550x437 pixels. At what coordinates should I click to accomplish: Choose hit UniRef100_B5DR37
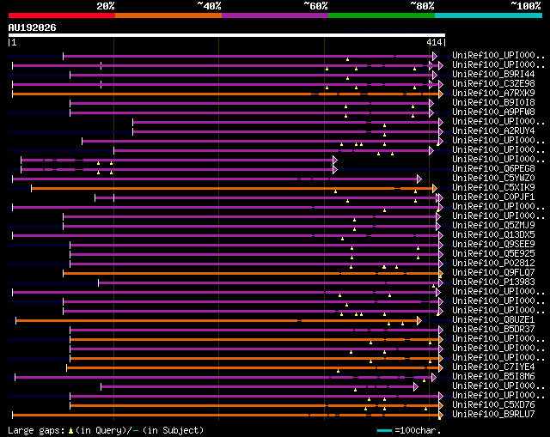(x=493, y=330)
